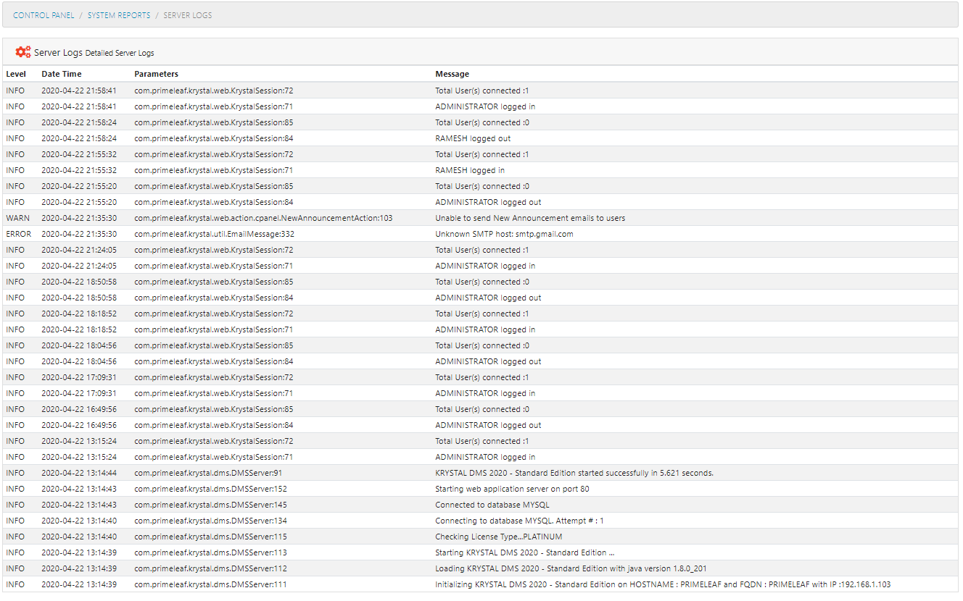Click the ADMINISTRATOR logged in entry at 21:58:41

tap(486, 106)
